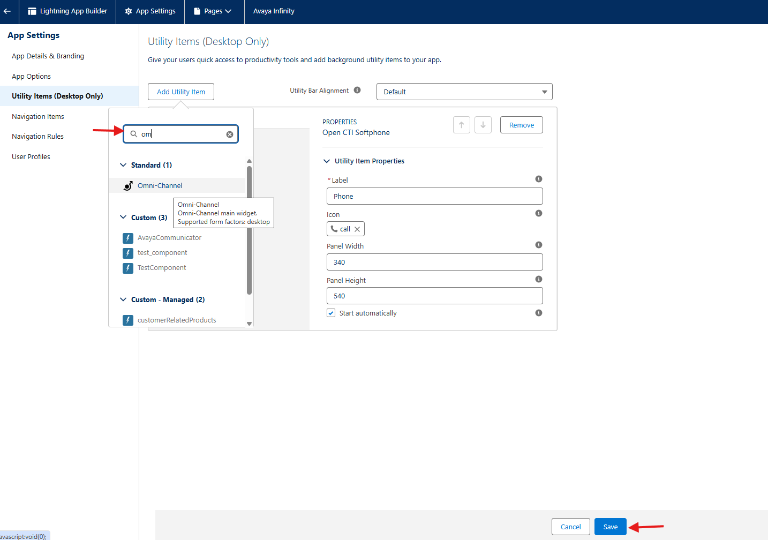Viewport: 768px width, 540px height.
Task: Show info for Utility Bar Alignment
Action: [x=357, y=90]
